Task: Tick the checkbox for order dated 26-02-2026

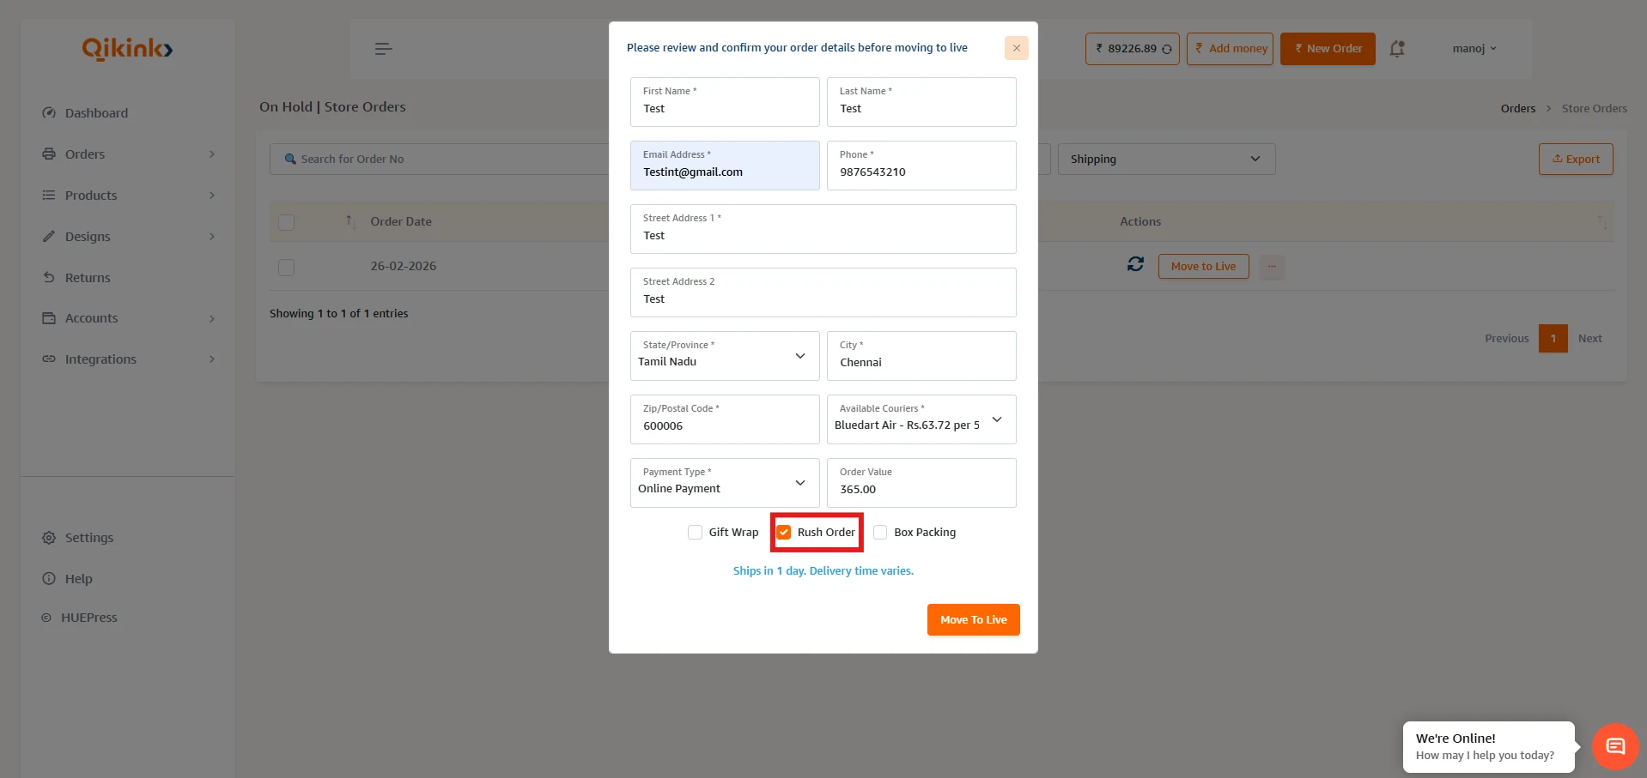Action: [287, 268]
